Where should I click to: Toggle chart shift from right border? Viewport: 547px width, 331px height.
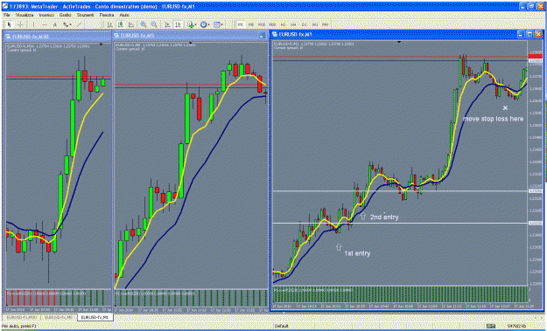click(x=179, y=24)
